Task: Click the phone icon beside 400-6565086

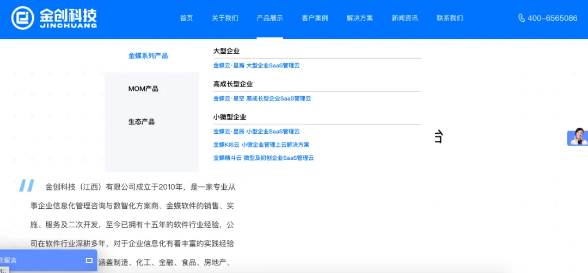Action: 521,18
